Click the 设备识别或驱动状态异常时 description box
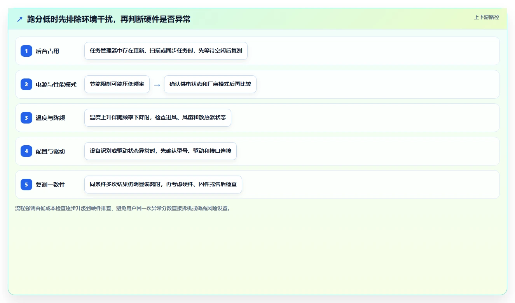This screenshot has height=303, width=515. click(x=161, y=151)
